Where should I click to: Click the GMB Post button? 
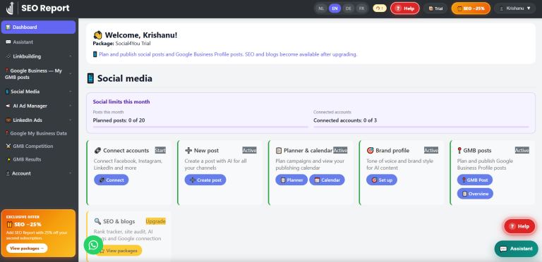click(475, 180)
